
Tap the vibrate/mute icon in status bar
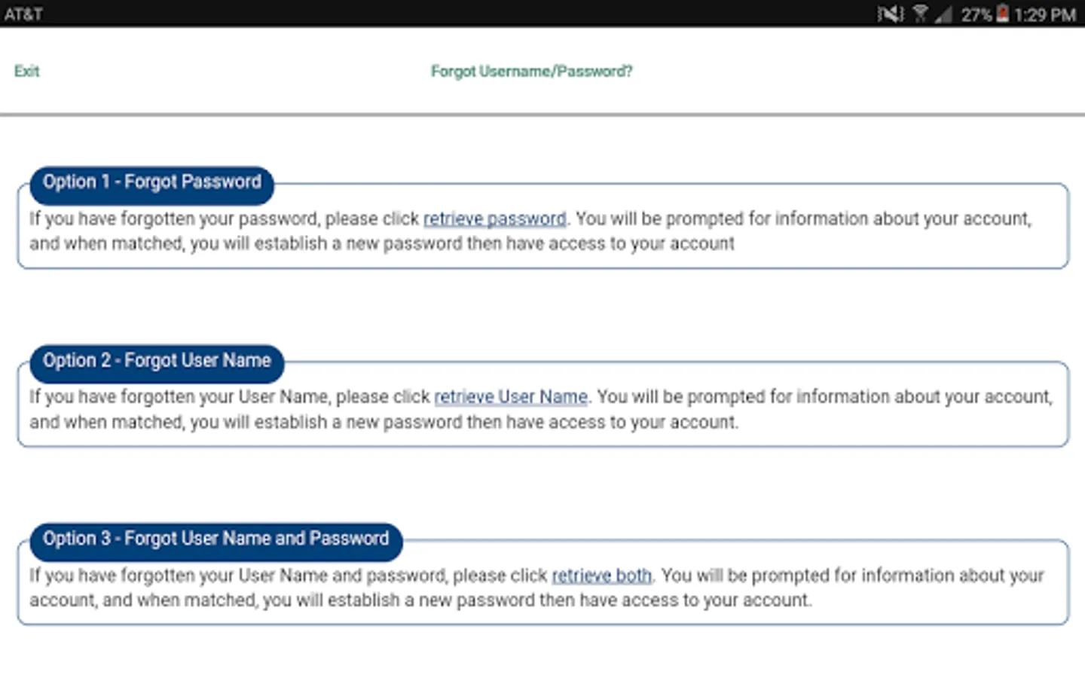click(x=890, y=14)
